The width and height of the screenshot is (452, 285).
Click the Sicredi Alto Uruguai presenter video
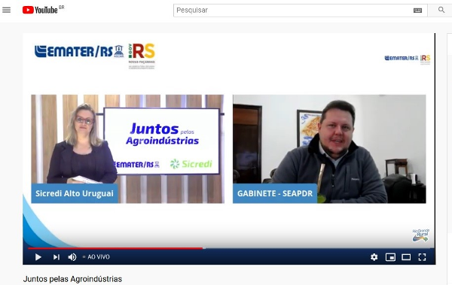tap(128, 149)
